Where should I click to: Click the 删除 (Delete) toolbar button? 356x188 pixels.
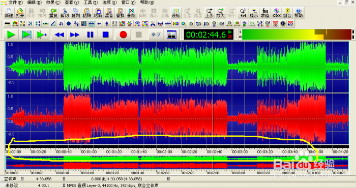tap(131, 13)
